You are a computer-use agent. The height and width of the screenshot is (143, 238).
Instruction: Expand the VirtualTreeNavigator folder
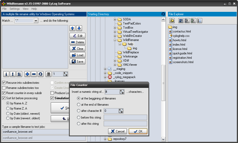pos(115,32)
